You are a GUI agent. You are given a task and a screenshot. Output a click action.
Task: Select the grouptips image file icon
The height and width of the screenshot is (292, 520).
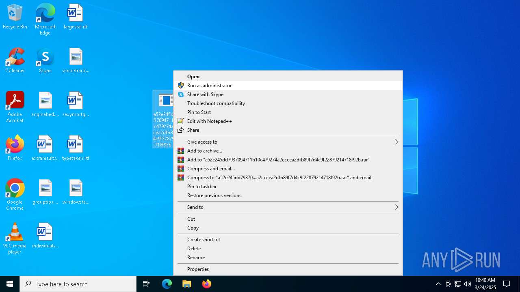45,192
